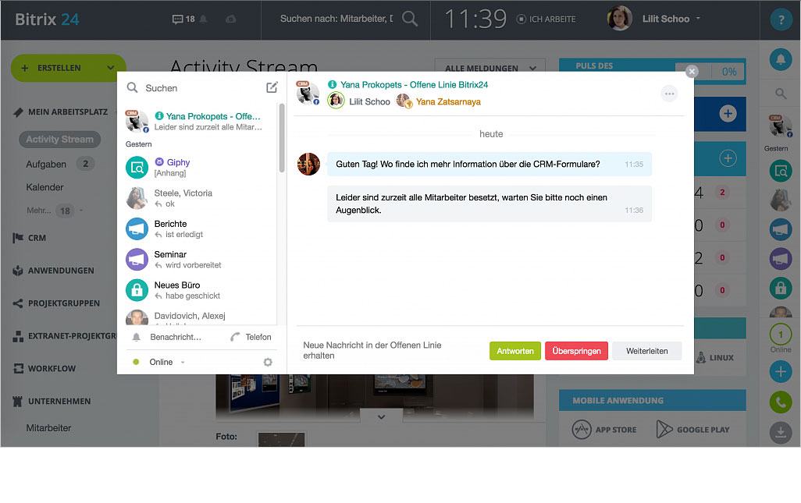Open the three-dots chat options menu
The image size is (801, 503).
669,94
